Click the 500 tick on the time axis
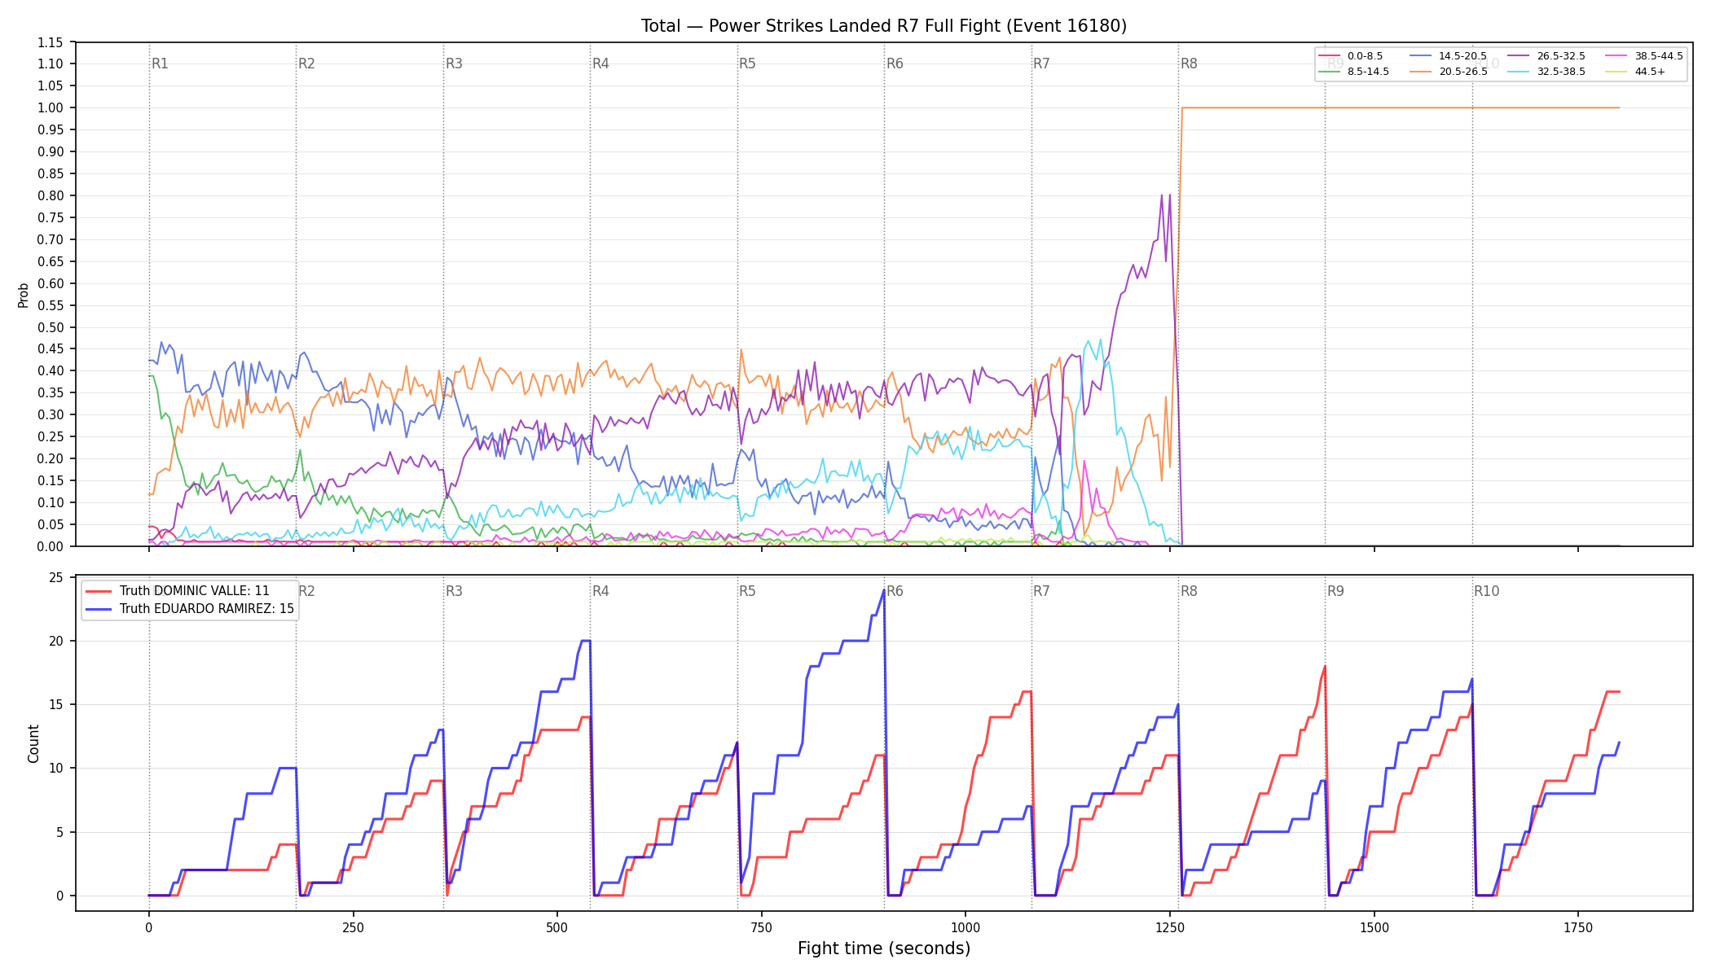This screenshot has width=1711, height=977. (557, 927)
